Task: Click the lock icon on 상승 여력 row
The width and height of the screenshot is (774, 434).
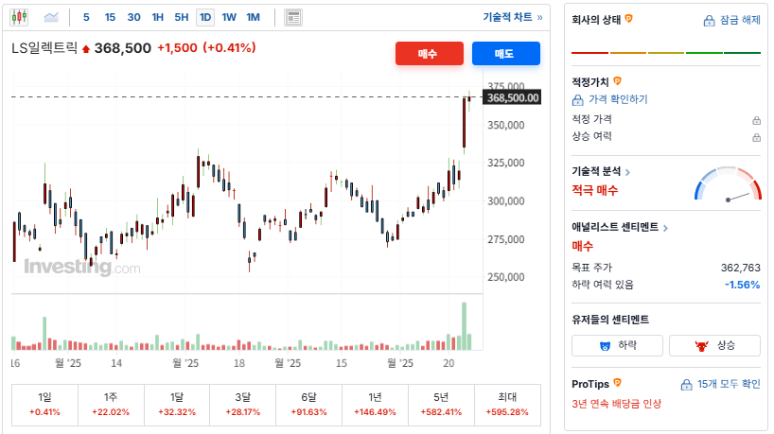Action: coord(756,137)
